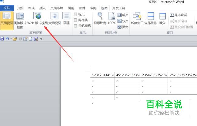Enable Navigation Pane checkbox (导航窗格)

(75, 26)
